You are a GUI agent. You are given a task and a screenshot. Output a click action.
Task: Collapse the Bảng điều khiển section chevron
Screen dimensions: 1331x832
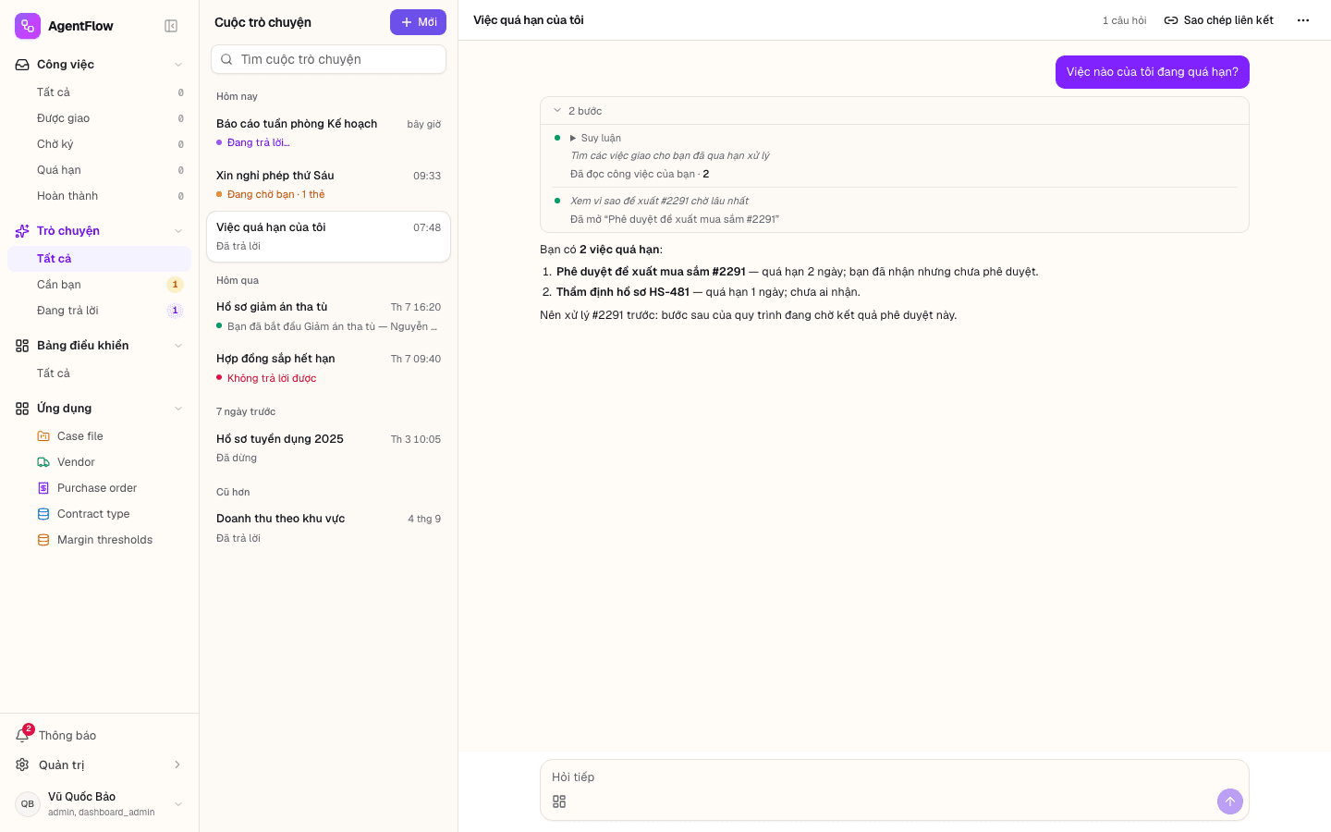coord(178,346)
